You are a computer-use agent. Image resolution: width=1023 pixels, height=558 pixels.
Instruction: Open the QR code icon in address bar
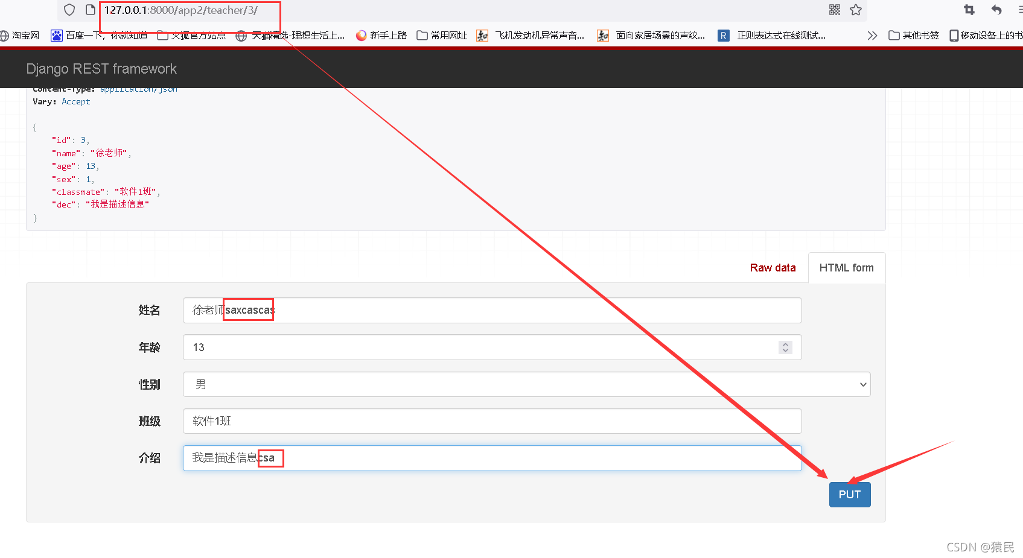[x=835, y=10]
